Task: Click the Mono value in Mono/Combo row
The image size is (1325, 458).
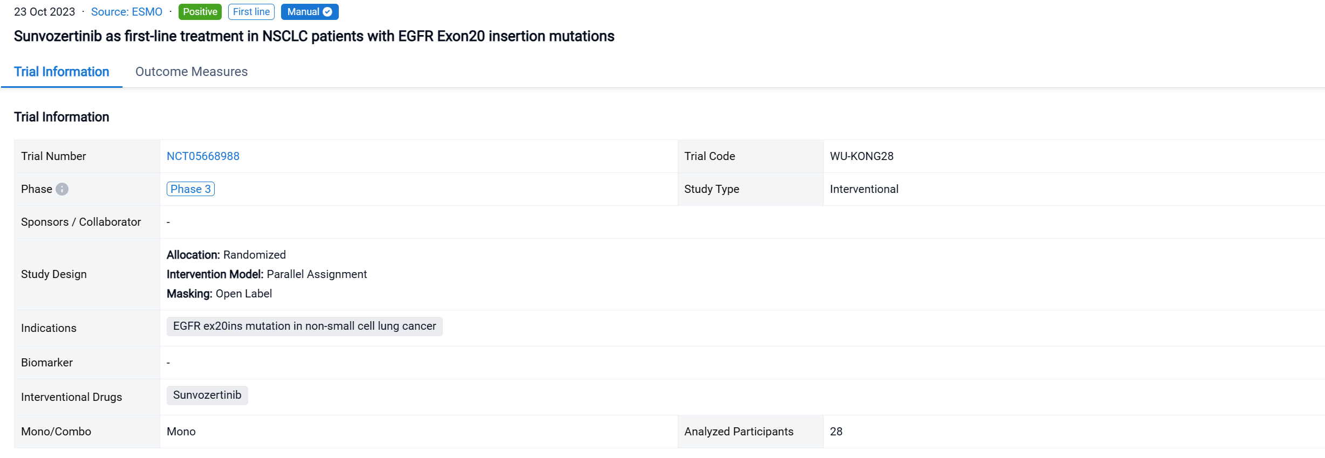Action: click(x=181, y=432)
